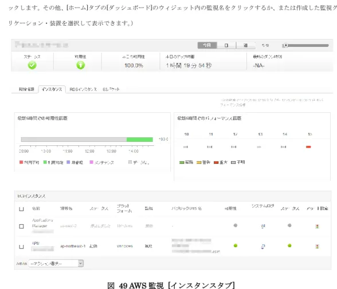
Task: Click the APM instance name link
Action: (36, 243)
